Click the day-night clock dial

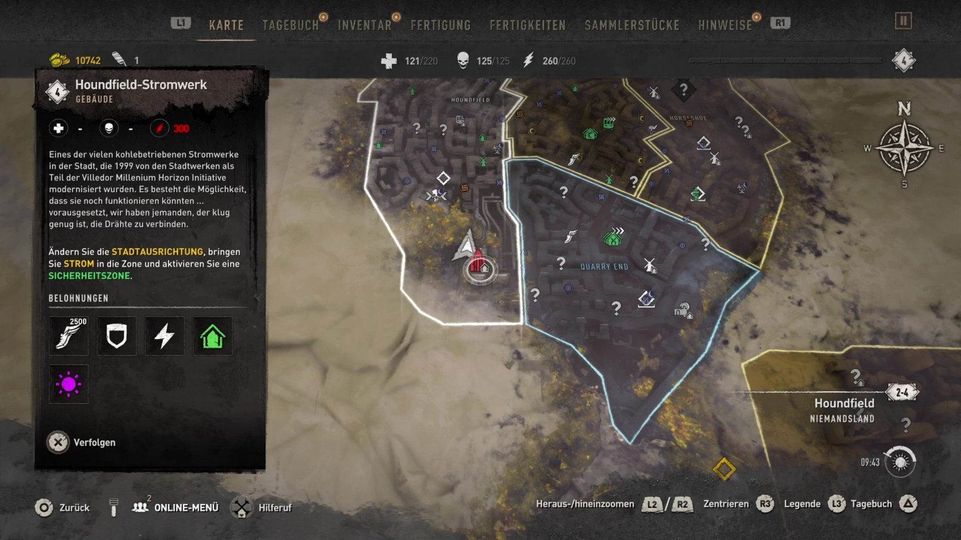coord(900,462)
